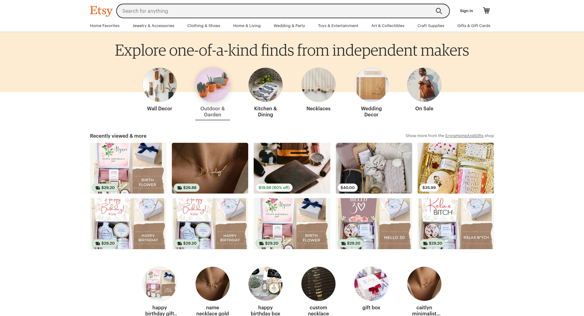Select the Kitchen & Dining category circle
Screen dimensions: 584x316
(x=266, y=85)
